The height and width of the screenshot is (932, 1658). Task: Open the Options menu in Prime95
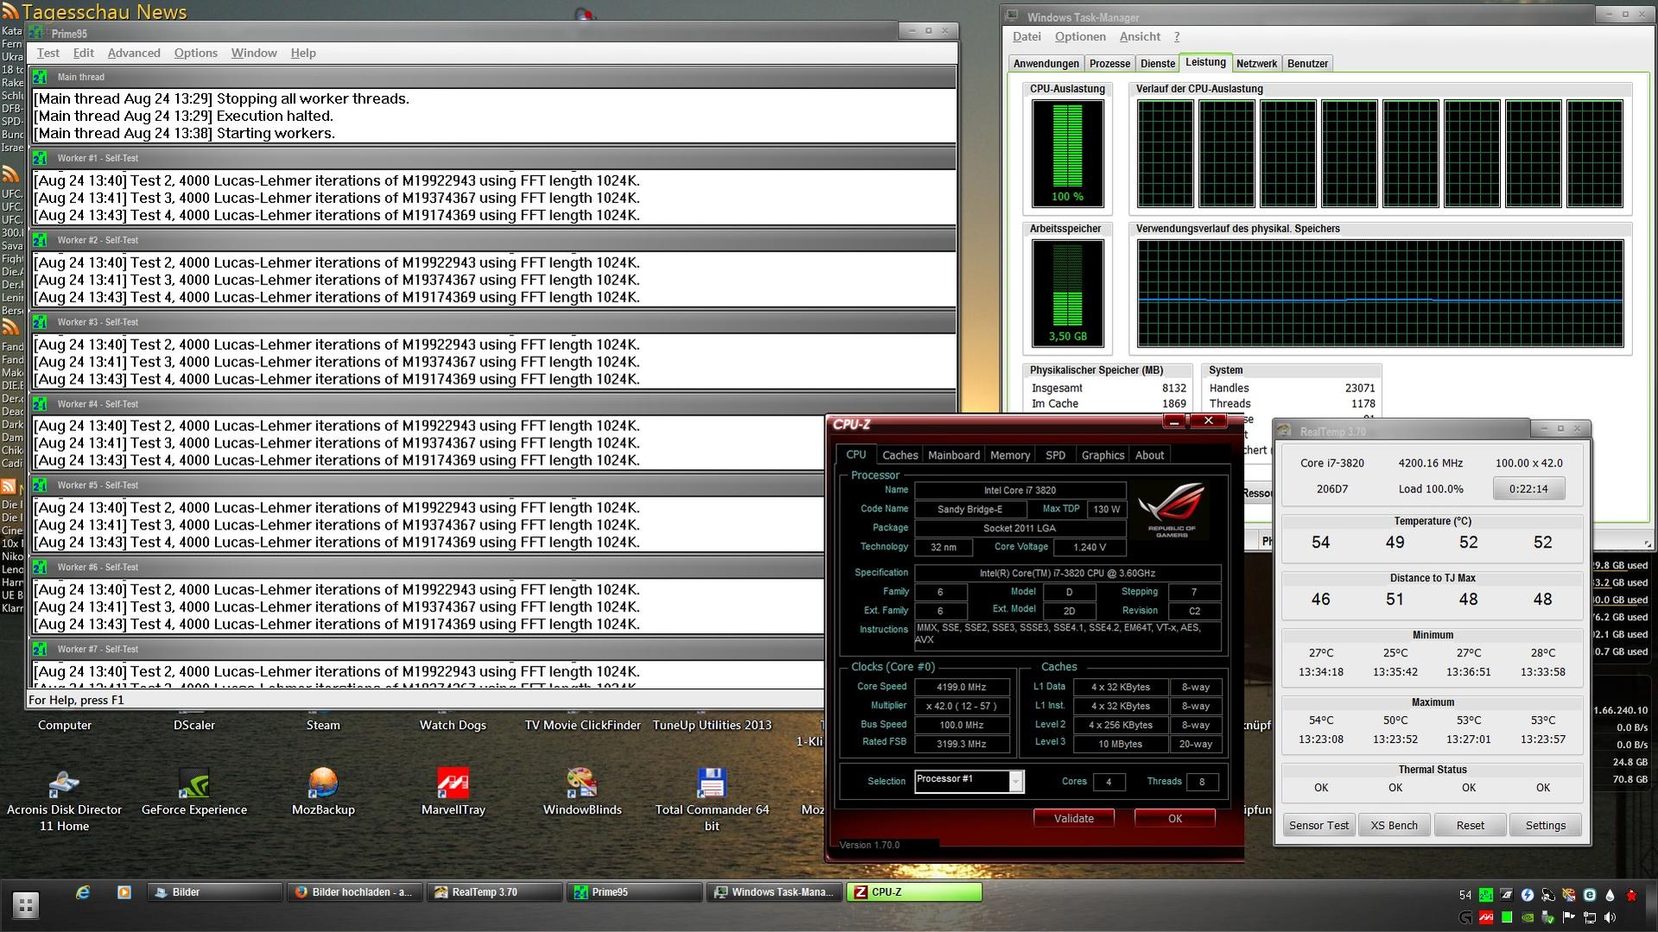click(196, 53)
